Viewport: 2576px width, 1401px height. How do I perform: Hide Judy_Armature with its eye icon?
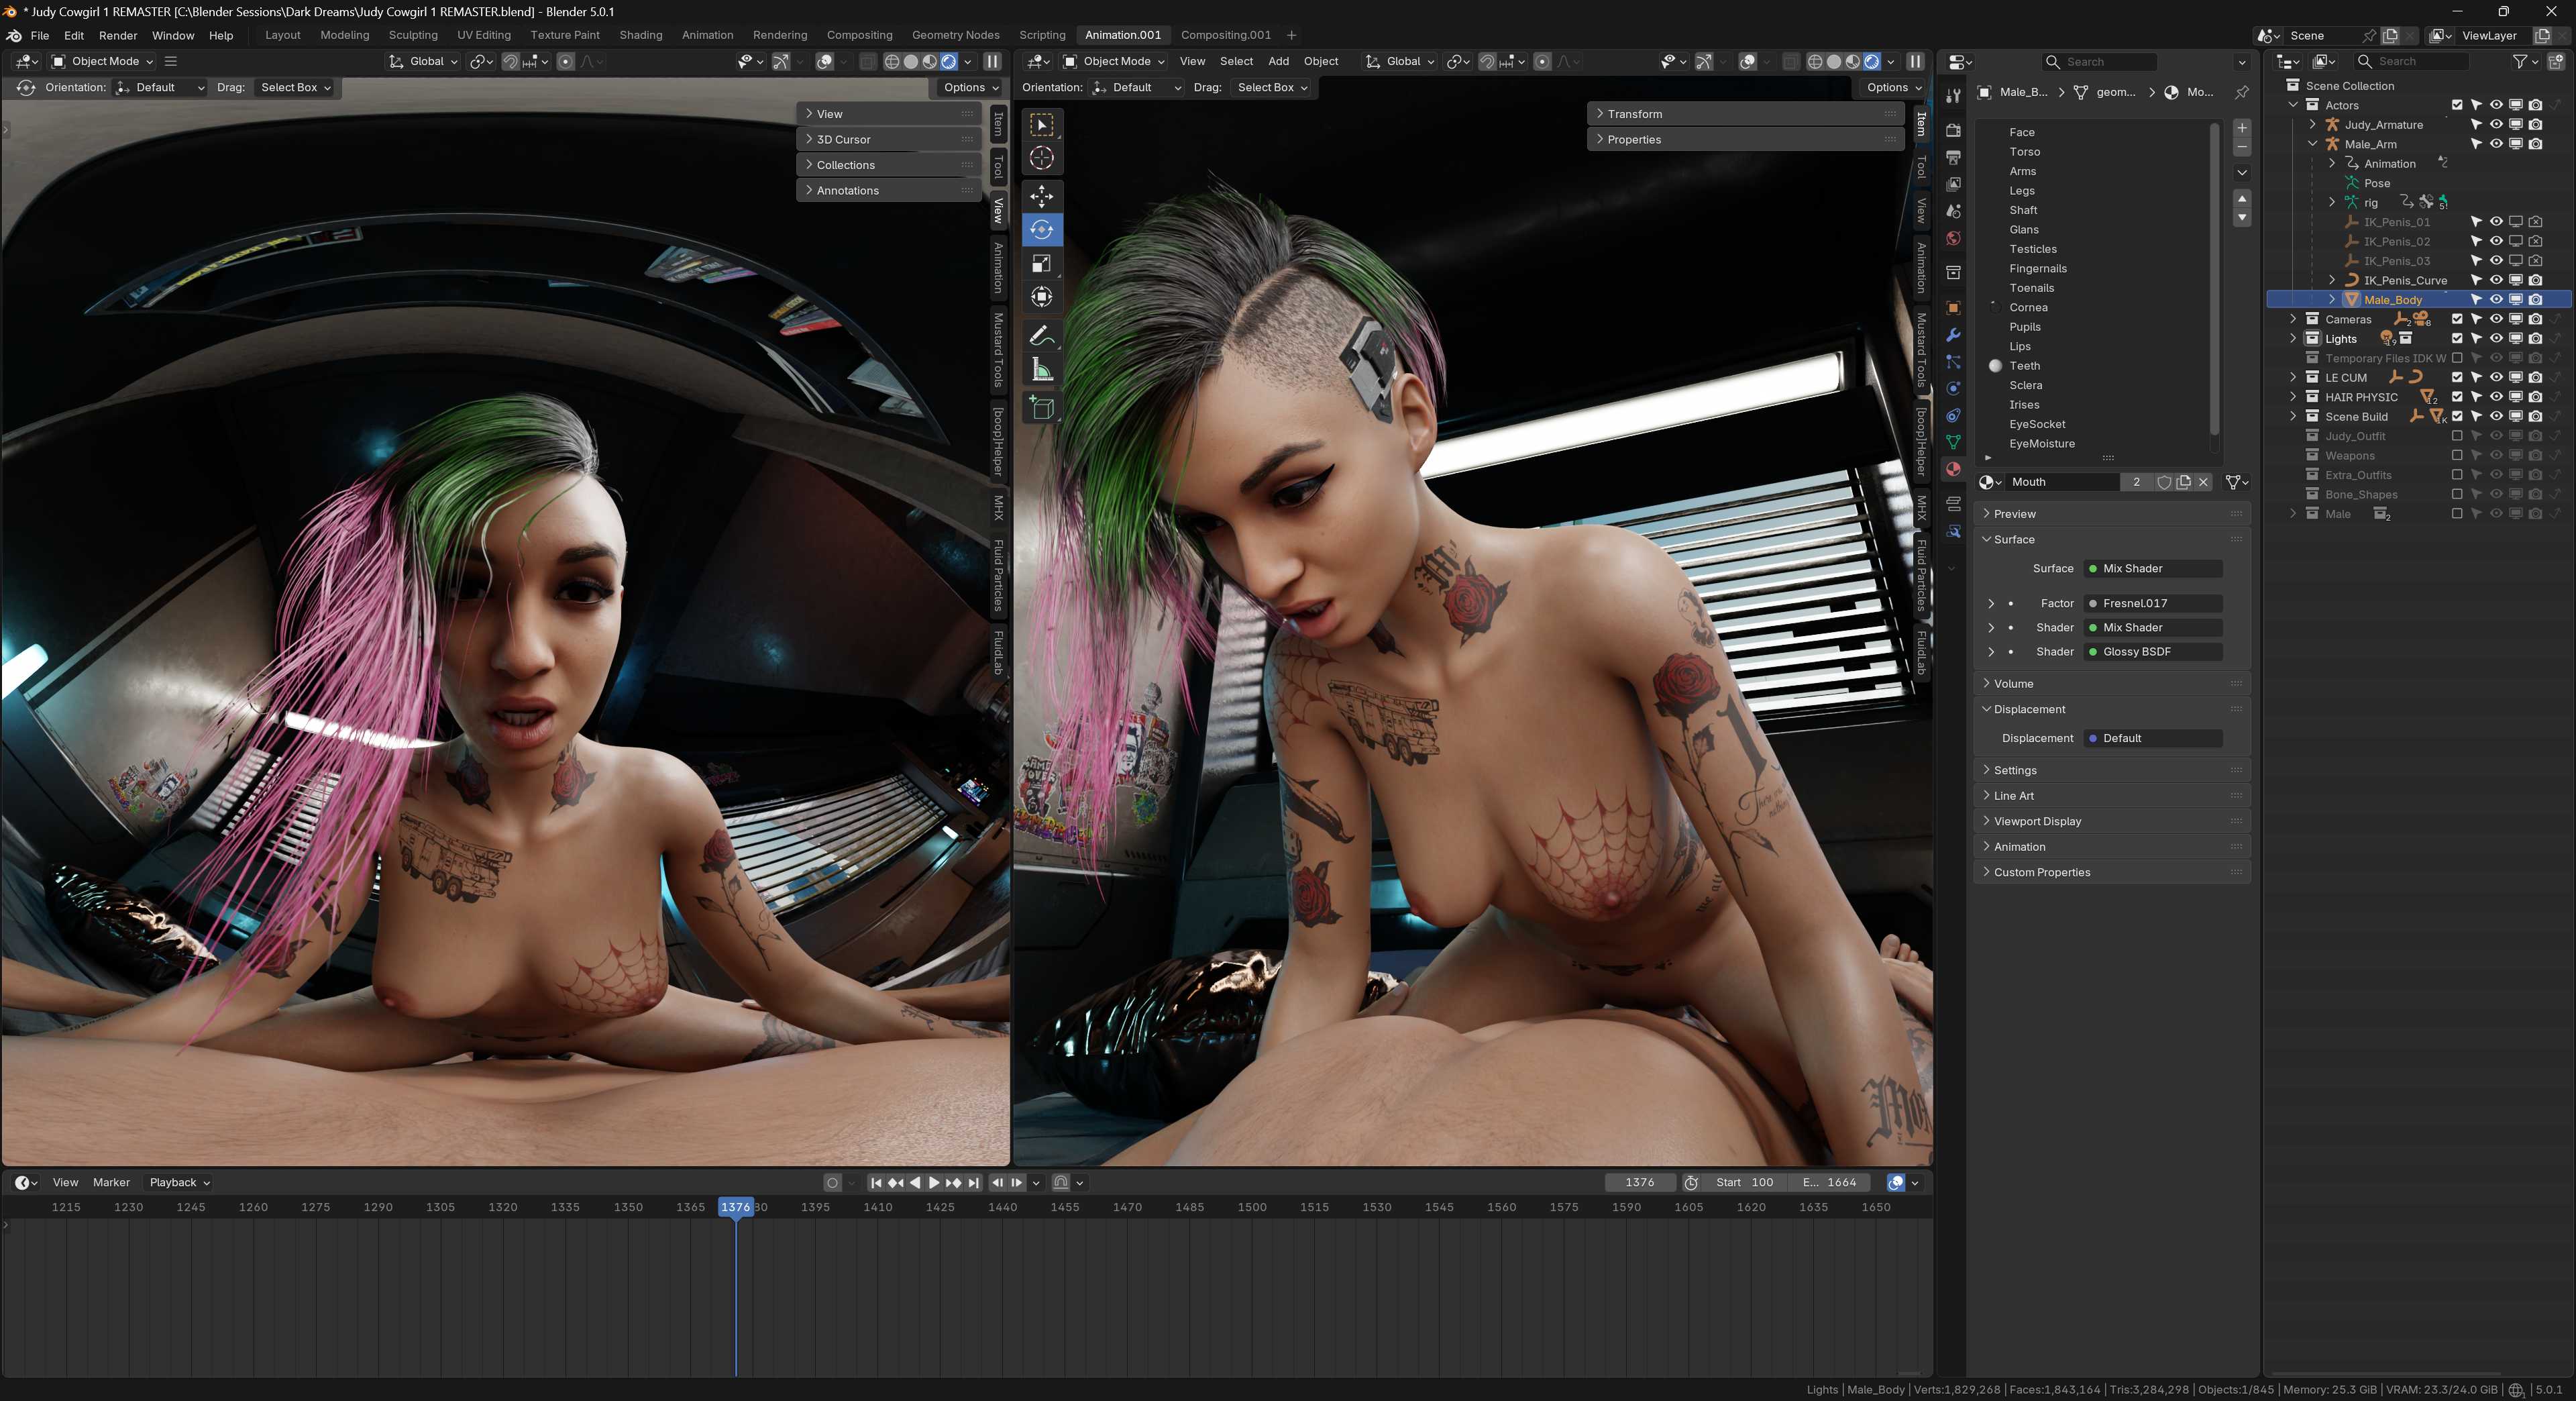tap(2496, 125)
